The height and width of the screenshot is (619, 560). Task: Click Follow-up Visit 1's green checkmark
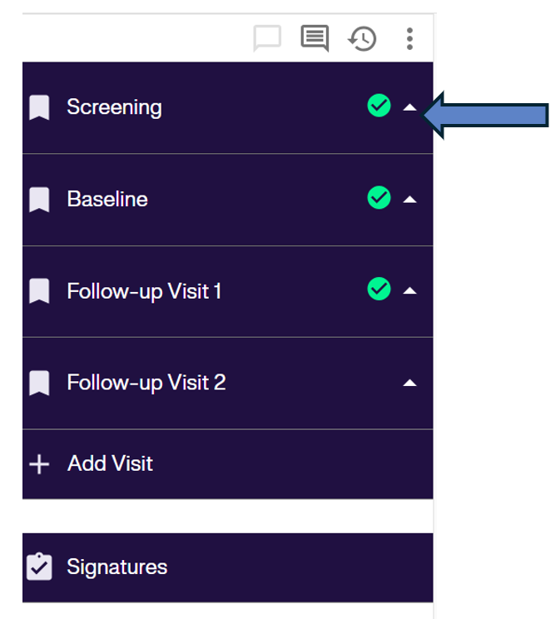pos(379,290)
